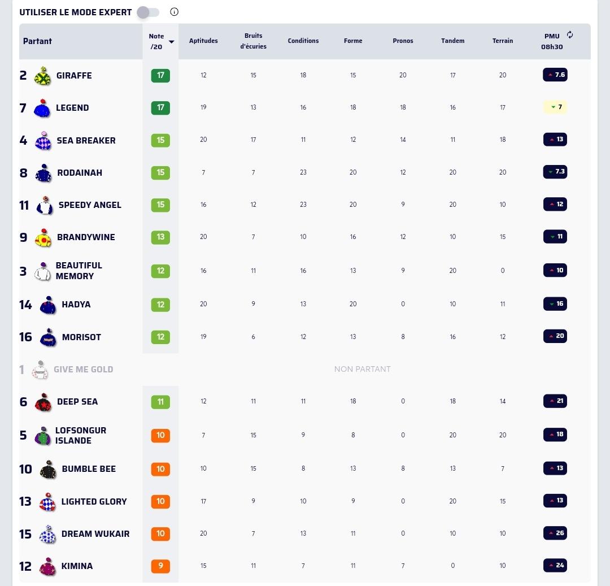Viewport: 610px width, 586px height.
Task: Click the Terrain column header
Action: coord(503,41)
